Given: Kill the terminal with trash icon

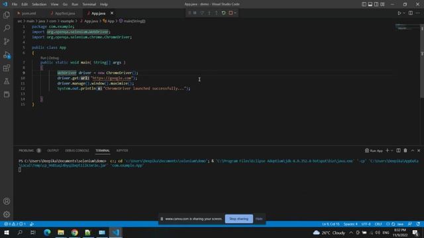Looking at the screenshot, I should (405, 150).
